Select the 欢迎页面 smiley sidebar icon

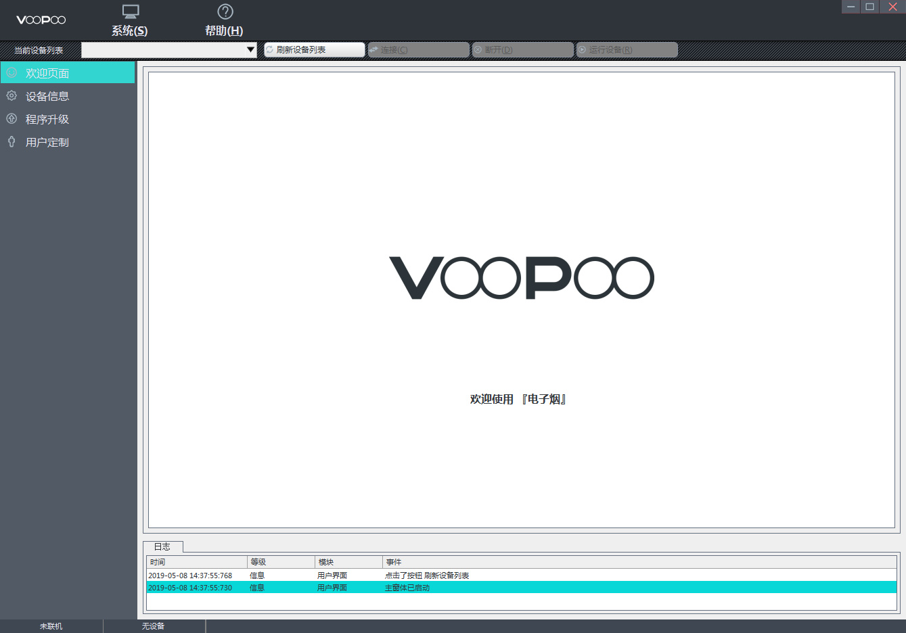(12, 72)
